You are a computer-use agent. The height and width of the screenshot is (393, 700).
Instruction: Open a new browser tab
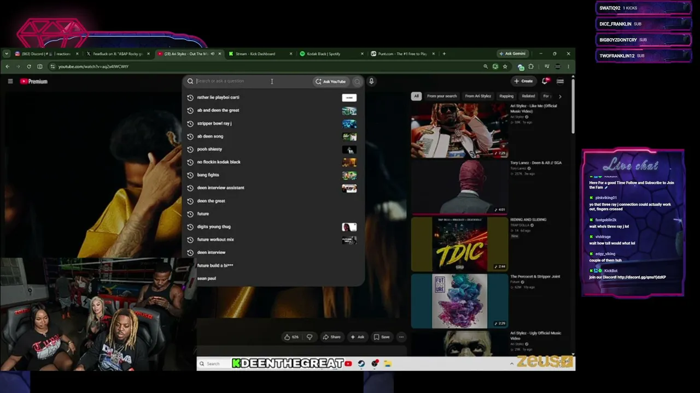coord(444,53)
